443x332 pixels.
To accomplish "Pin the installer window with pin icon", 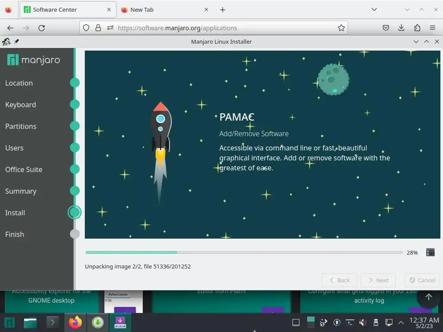I will tap(16, 41).
